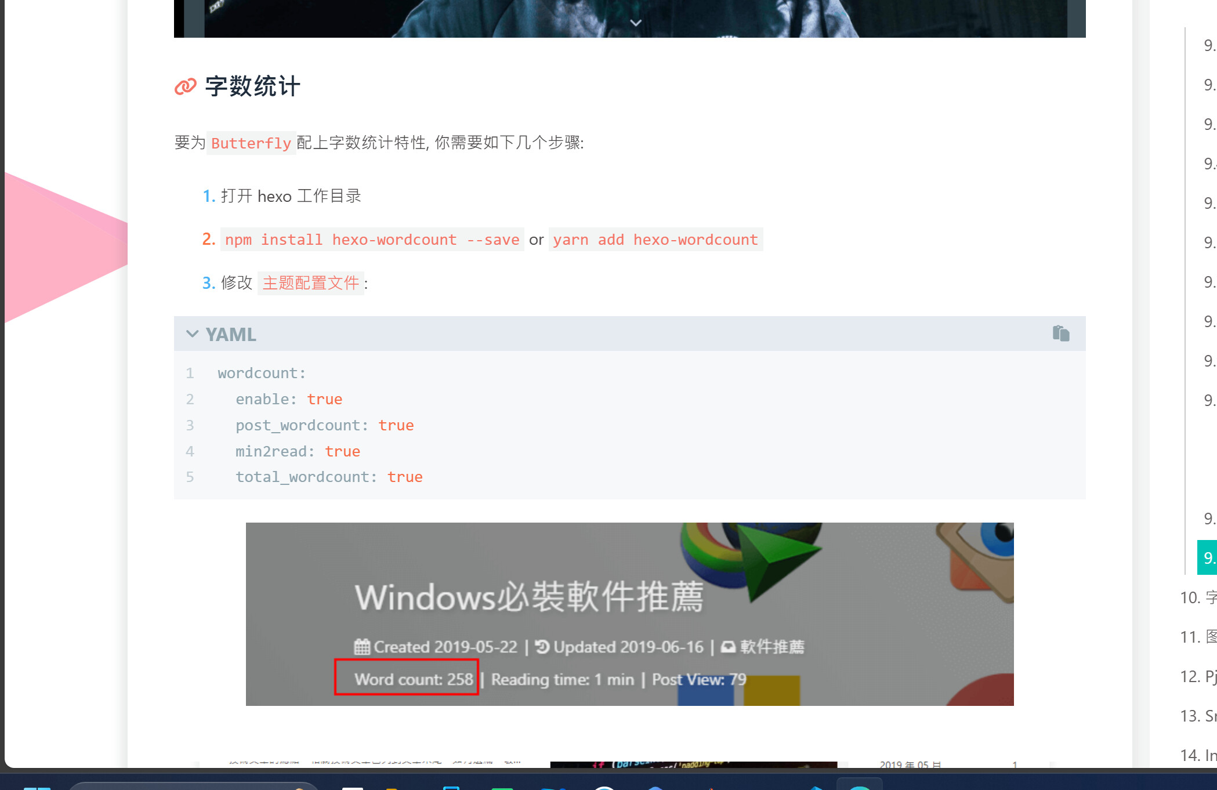
Task: Click the 'total_wordcount: true' code line
Action: (329, 477)
